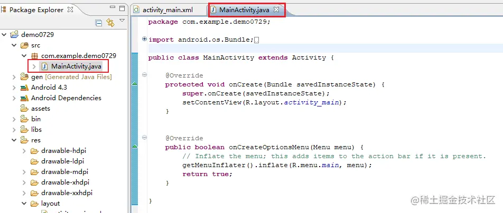Expand the drawable-mdpi folder
The width and height of the screenshot is (503, 213).
click(24, 172)
